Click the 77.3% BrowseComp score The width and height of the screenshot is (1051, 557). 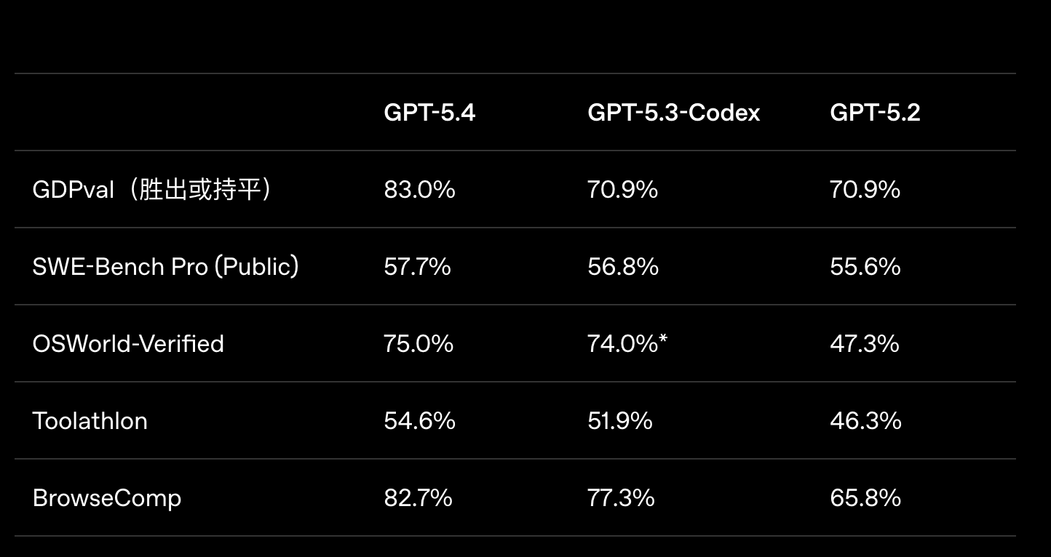[621, 498]
